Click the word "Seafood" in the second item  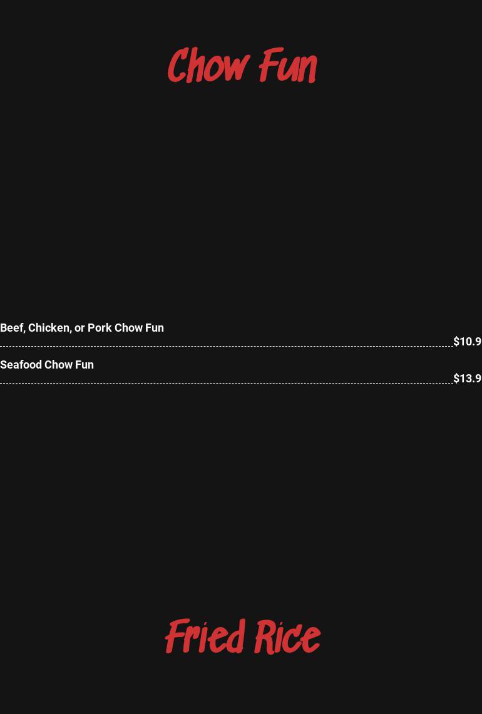(21, 365)
